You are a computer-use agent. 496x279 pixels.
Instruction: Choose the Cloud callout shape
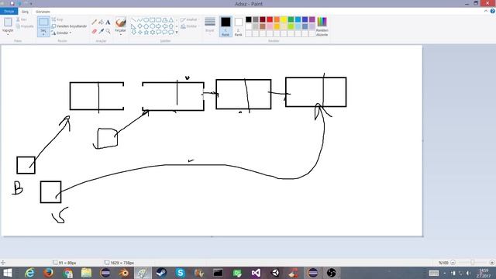[170, 33]
